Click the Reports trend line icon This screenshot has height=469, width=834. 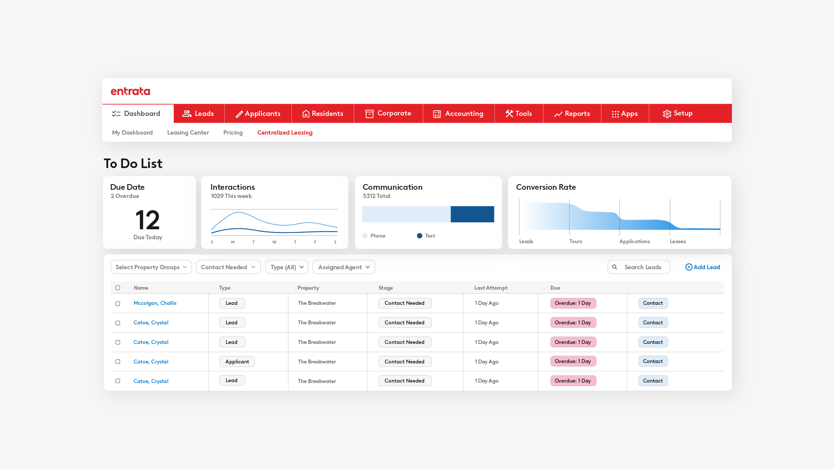558,114
